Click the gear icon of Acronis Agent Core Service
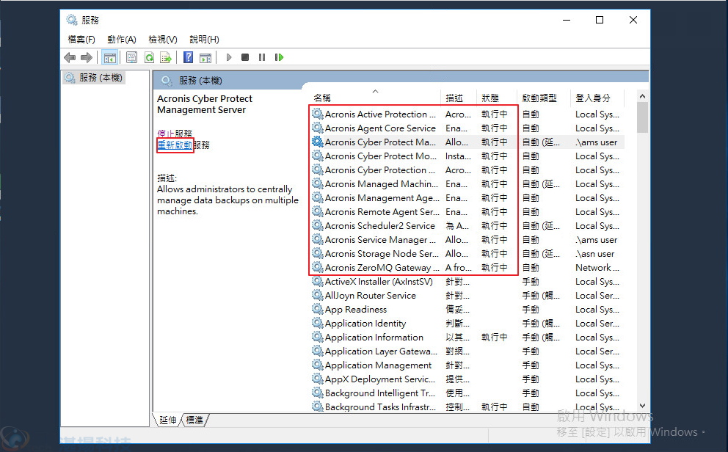Screen dimensions: 728x452 click(318, 128)
